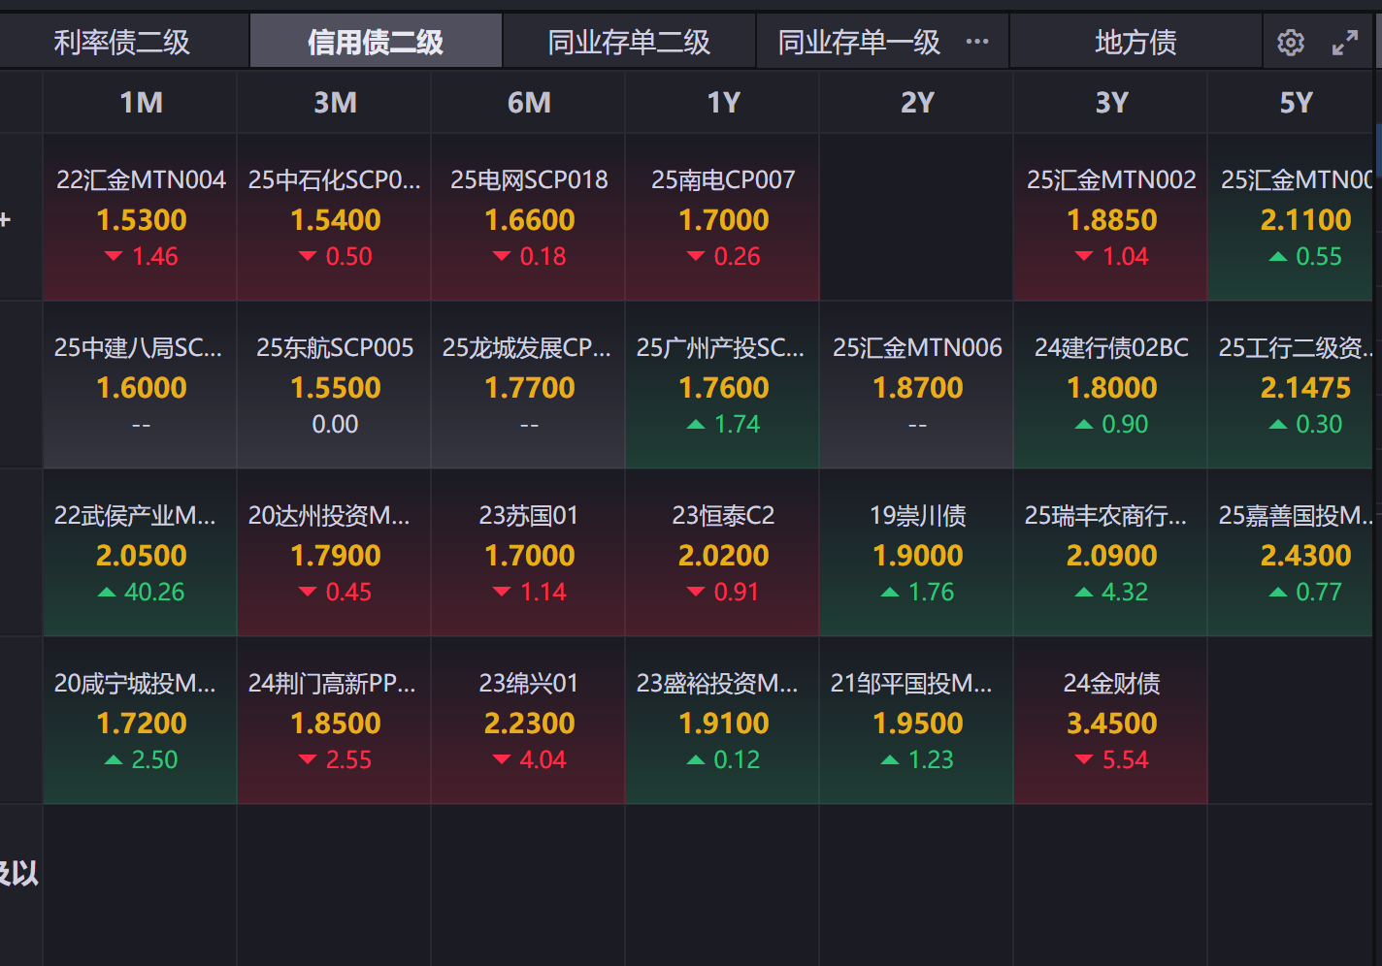1382x966 pixels.
Task: Open the 22汇金MTN004 bond cell
Action: (141, 218)
